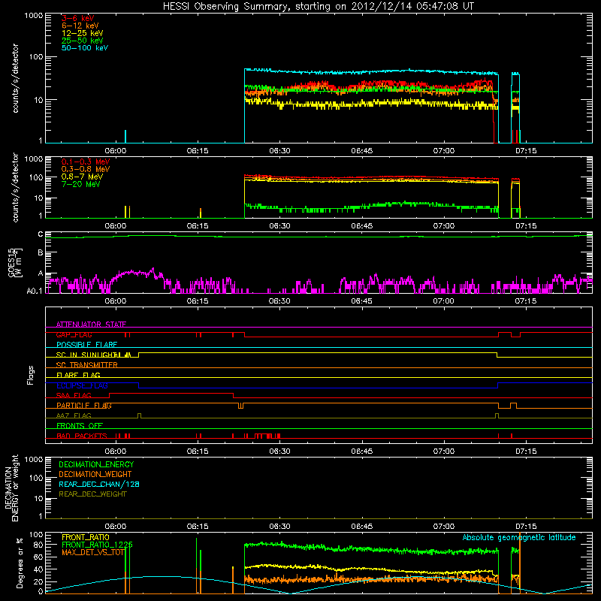
Task: Click the DECIMATION ENERGY or weight axis label
Action: 11,488
